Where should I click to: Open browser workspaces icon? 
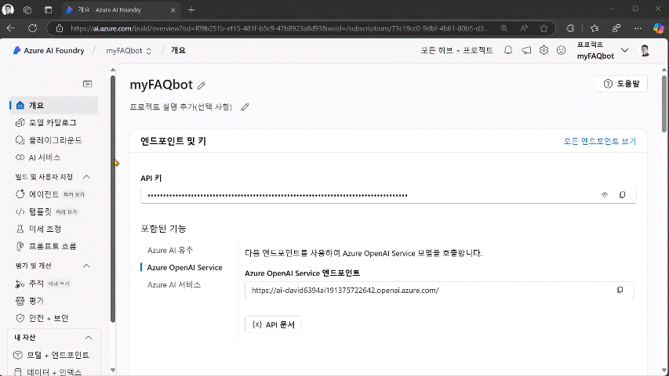27,10
